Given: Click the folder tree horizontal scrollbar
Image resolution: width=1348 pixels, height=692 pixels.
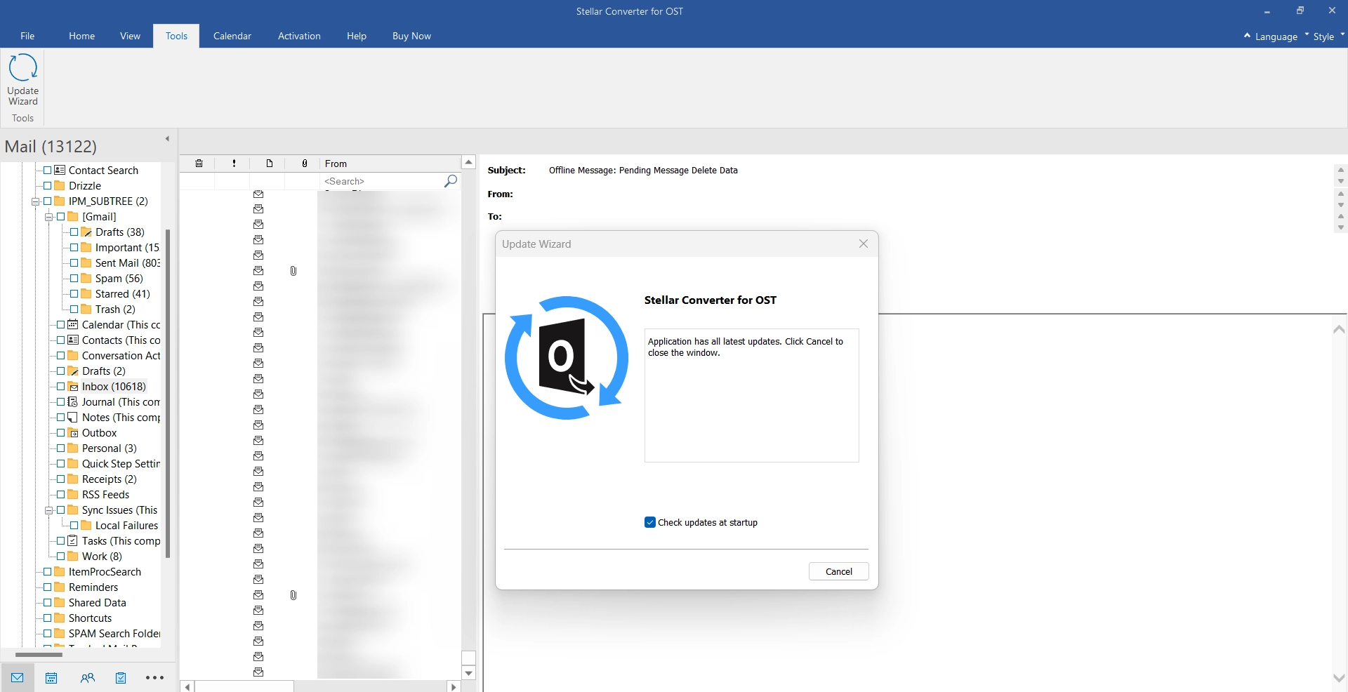Looking at the screenshot, I should click(x=39, y=655).
